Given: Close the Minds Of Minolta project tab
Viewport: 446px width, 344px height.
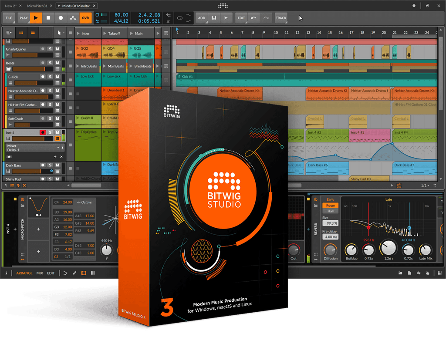Looking at the screenshot, I should (x=94, y=6).
